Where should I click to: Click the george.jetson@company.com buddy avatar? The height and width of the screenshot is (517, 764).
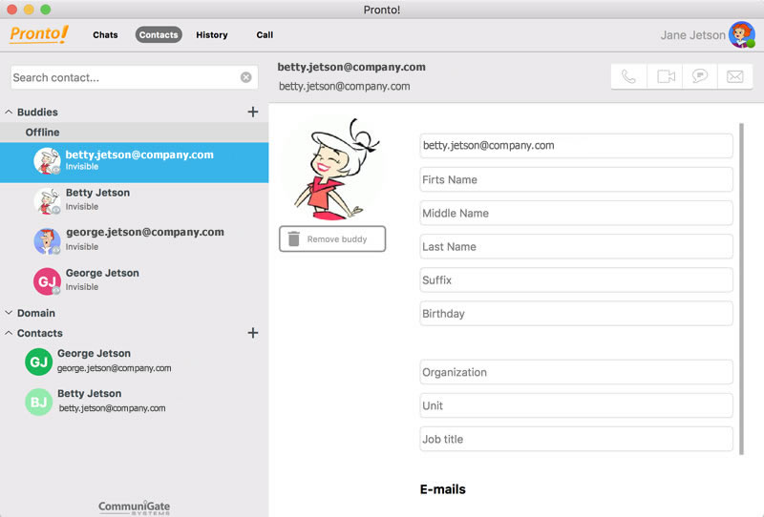point(47,240)
